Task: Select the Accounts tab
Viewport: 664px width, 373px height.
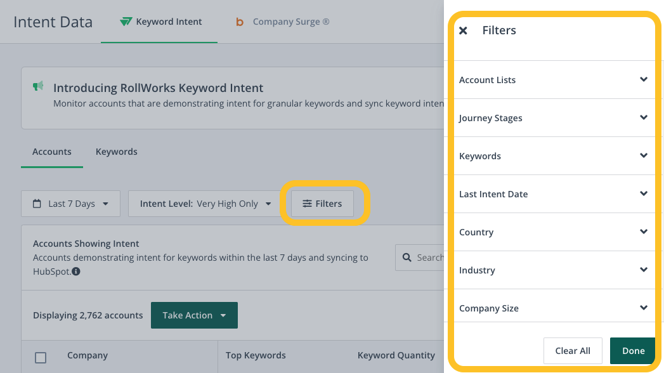Action: [51, 152]
